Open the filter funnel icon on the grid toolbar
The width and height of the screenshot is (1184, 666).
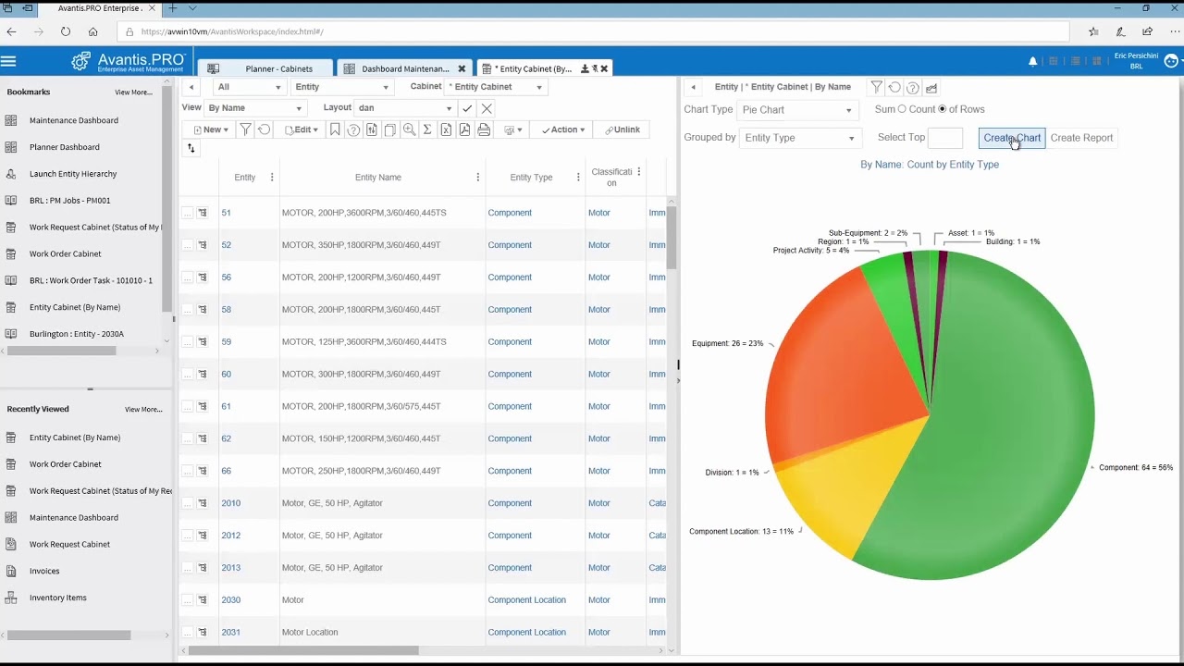click(245, 129)
